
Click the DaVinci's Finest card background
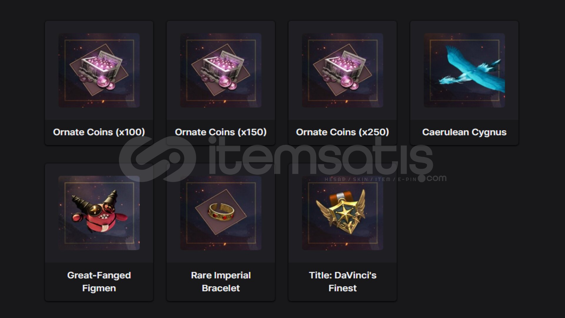coord(343,233)
